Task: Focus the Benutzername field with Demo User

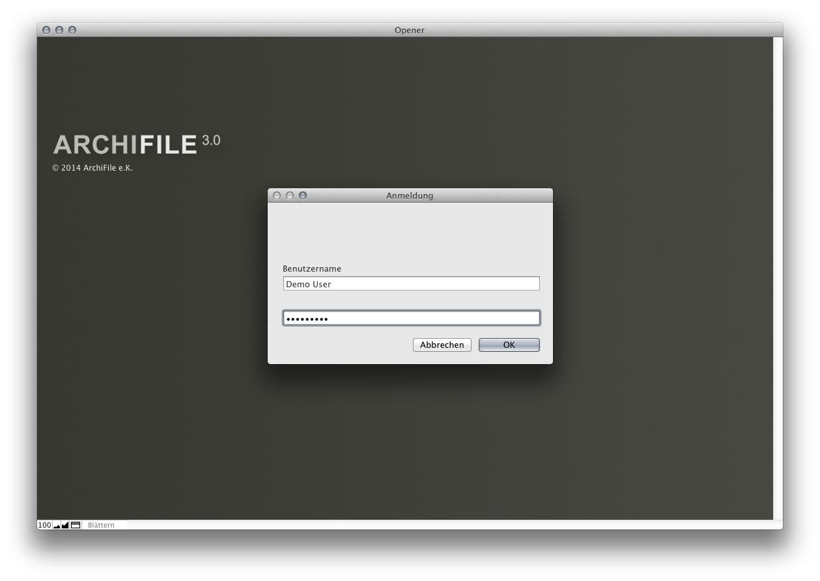Action: pyautogui.click(x=411, y=284)
